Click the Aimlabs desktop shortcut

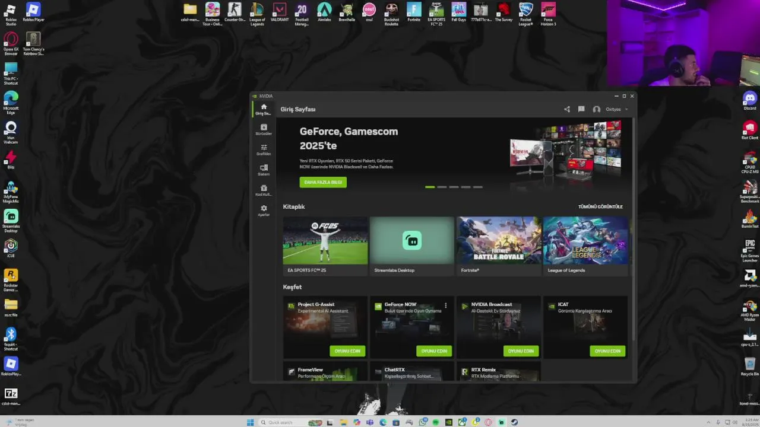324,12
